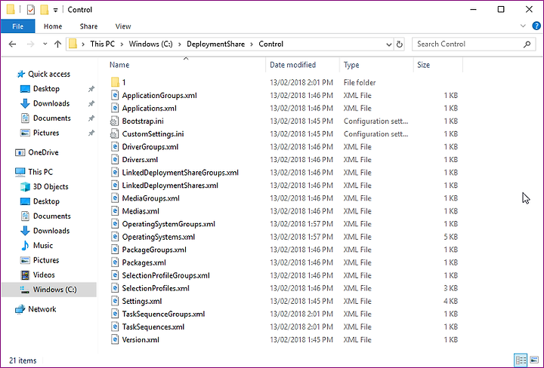This screenshot has width=544, height=368.
Task: Select Bootstrap.ini configuration file icon
Action: pyautogui.click(x=115, y=121)
